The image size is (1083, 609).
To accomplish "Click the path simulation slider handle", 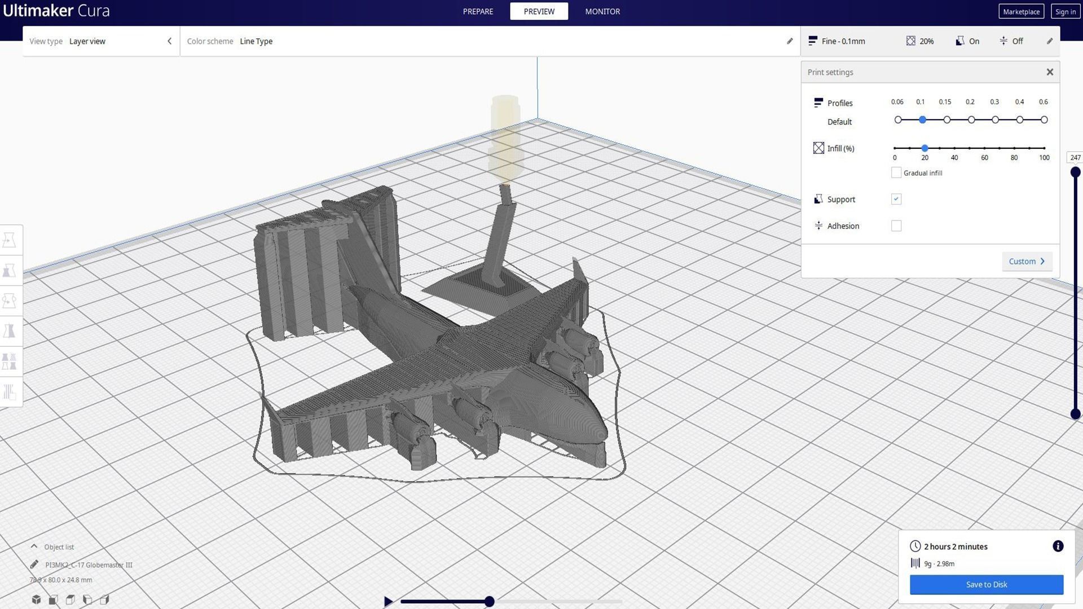I will 490,602.
